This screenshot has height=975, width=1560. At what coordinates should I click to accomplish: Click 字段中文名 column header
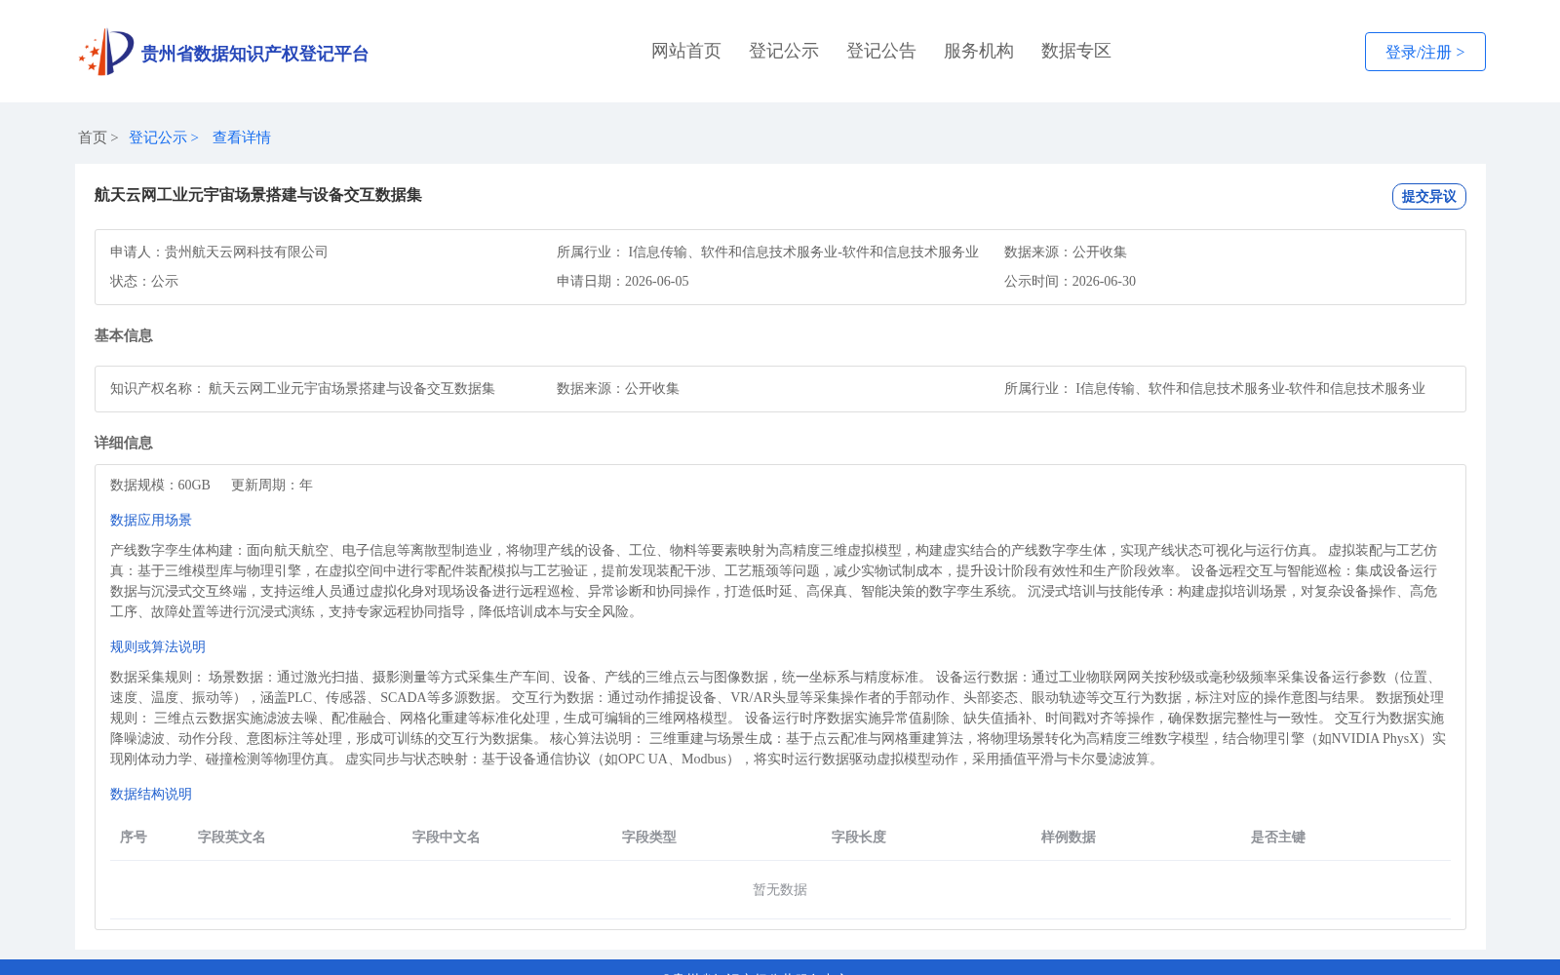click(x=447, y=837)
